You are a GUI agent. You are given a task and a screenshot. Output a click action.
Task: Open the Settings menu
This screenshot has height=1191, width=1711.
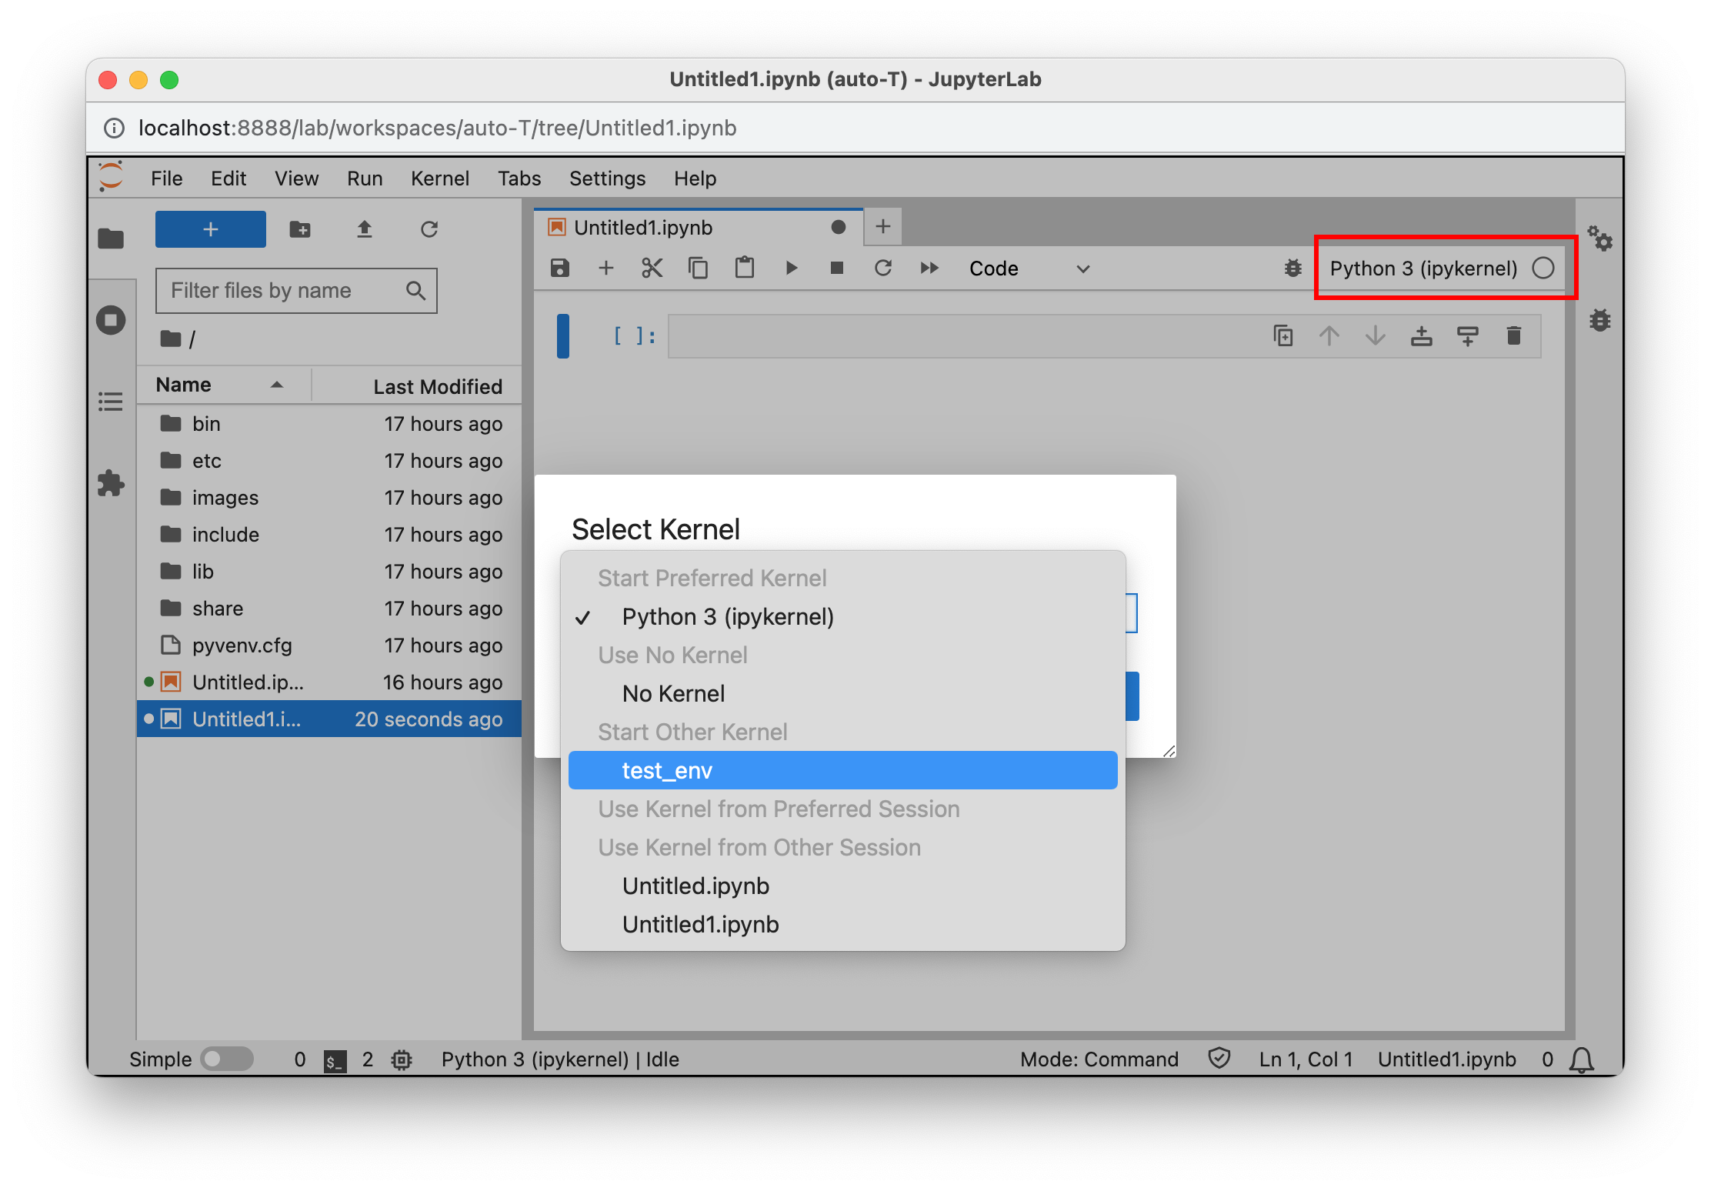(x=606, y=178)
